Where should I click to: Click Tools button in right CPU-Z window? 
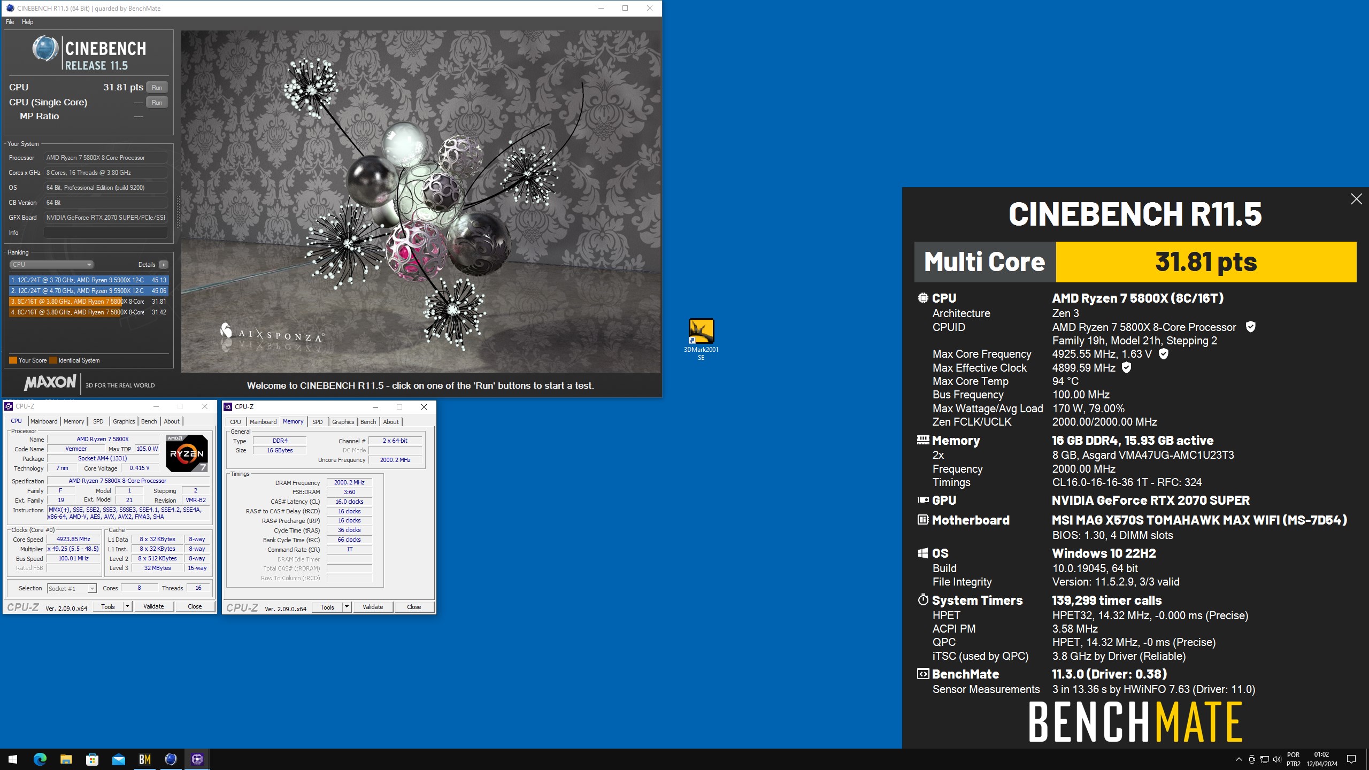(327, 607)
